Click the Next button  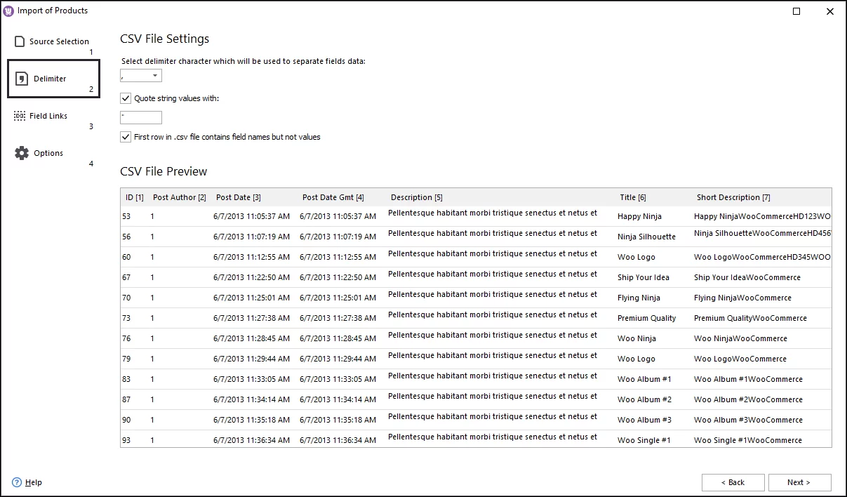pos(799,482)
